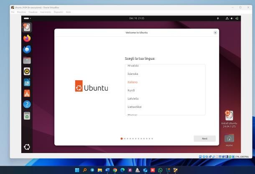The image size is (255, 174).
Task: Open the accessibility menu in top bar
Action: [x=218, y=18]
